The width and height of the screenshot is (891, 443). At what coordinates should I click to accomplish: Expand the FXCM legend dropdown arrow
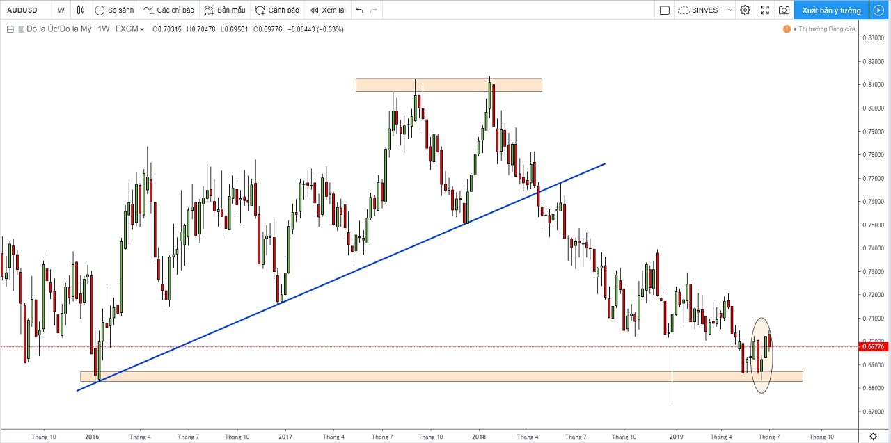click(x=142, y=29)
